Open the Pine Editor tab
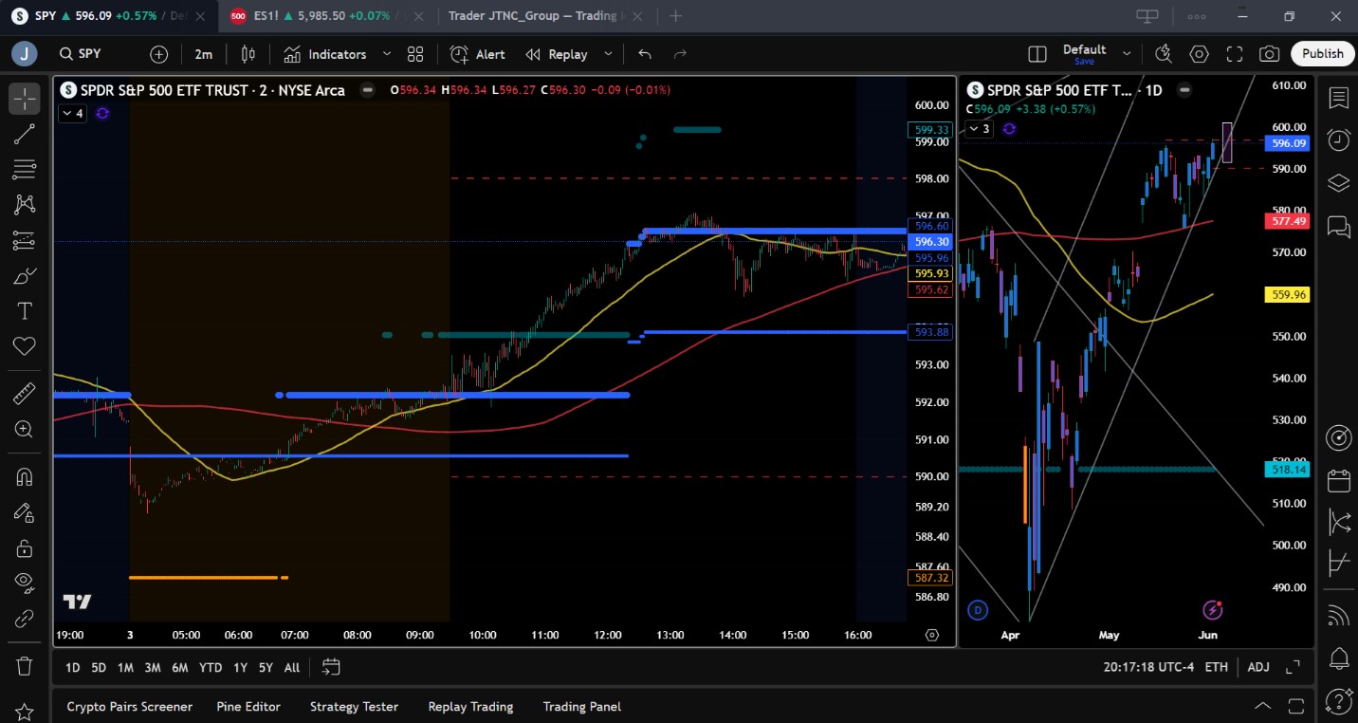The image size is (1358, 723). click(248, 706)
